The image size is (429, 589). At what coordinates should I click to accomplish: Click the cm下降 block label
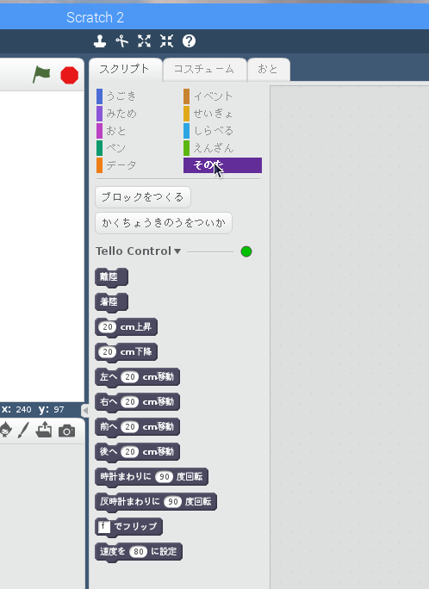135,352
